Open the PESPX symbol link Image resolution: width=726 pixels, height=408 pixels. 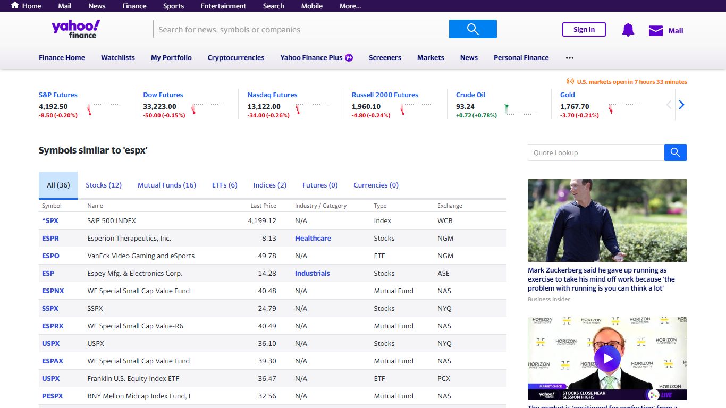(53, 396)
